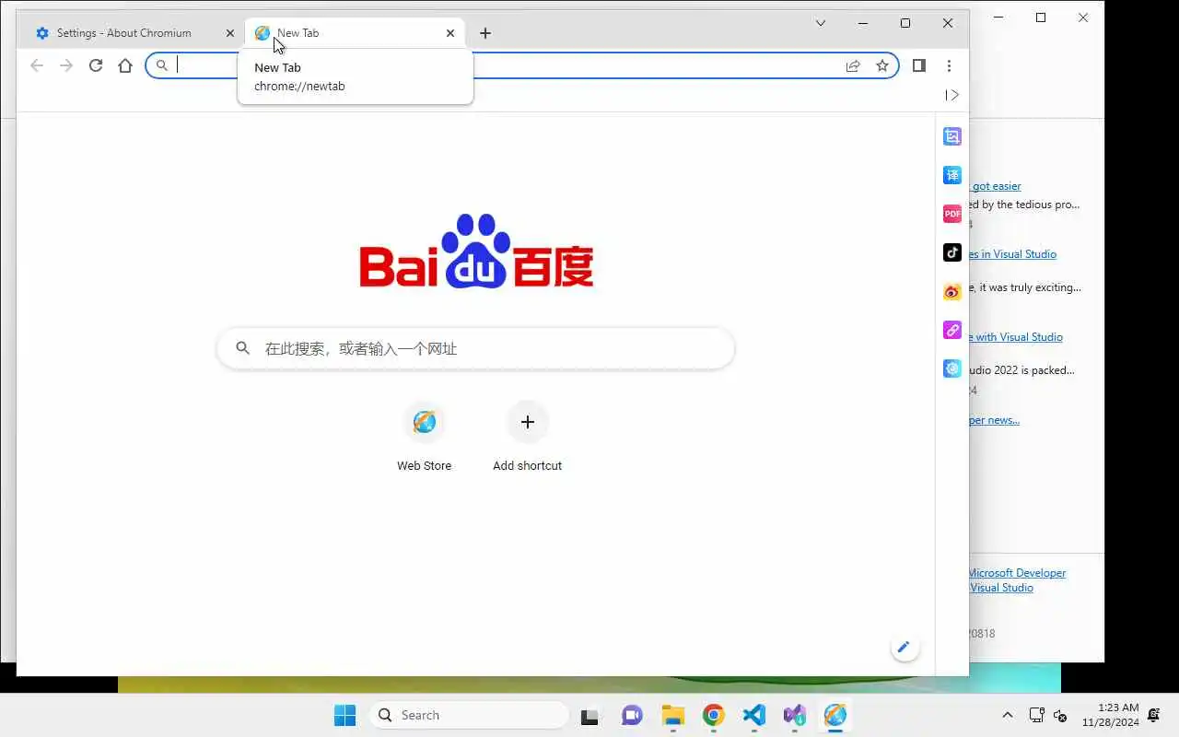Open the chat app in the taskbar
Image resolution: width=1179 pixels, height=737 pixels.
pos(632,715)
